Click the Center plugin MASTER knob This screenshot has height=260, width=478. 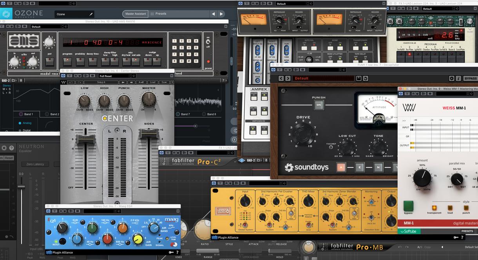[x=149, y=100]
